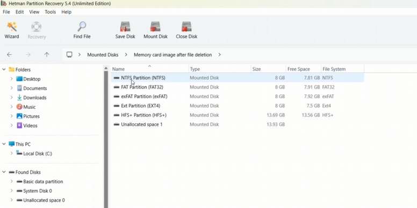Open the Edit menu
The height and width of the screenshot is (208, 417).
click(x=19, y=12)
